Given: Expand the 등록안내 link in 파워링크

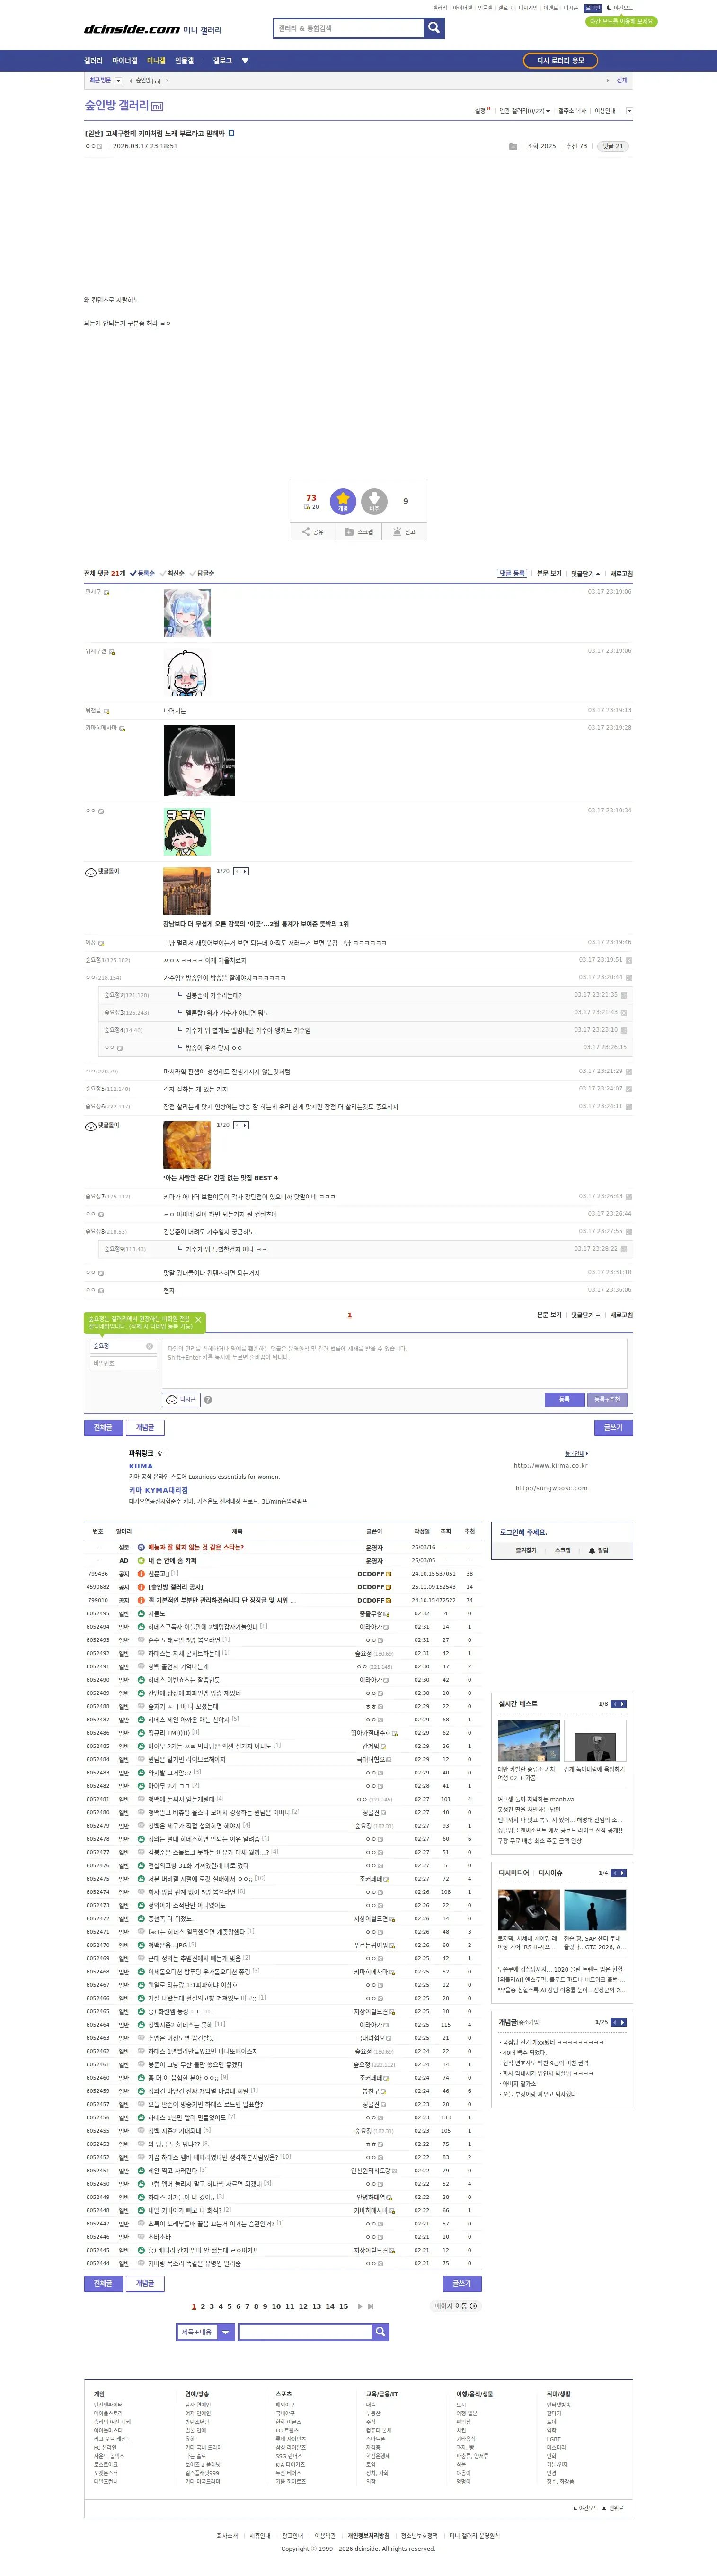Looking at the screenshot, I should coord(576,1453).
